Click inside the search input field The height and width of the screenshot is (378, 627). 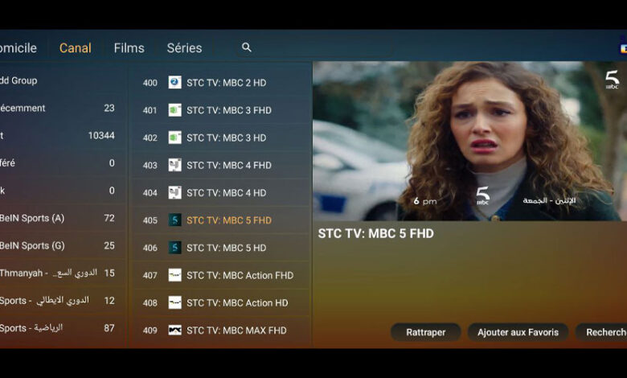(x=322, y=47)
